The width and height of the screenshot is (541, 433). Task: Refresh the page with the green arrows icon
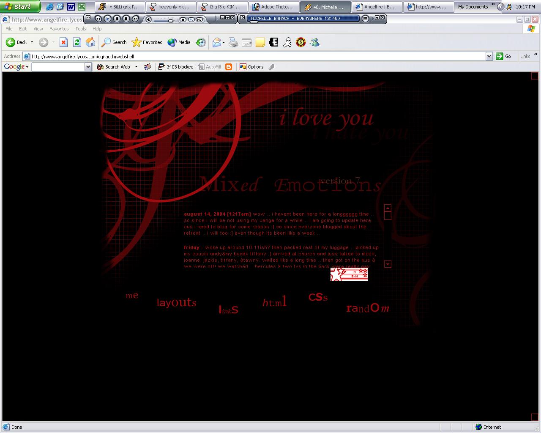tap(77, 42)
